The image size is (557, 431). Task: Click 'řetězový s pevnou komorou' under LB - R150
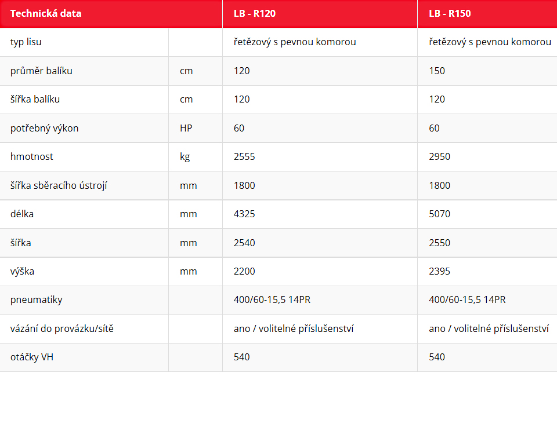(490, 42)
